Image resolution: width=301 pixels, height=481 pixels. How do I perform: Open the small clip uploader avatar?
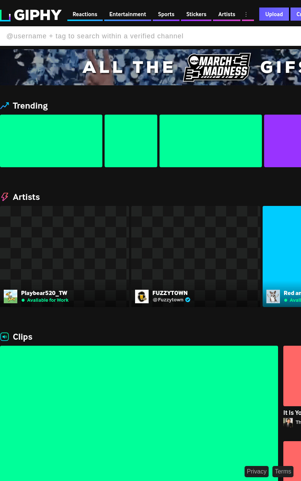point(288,422)
